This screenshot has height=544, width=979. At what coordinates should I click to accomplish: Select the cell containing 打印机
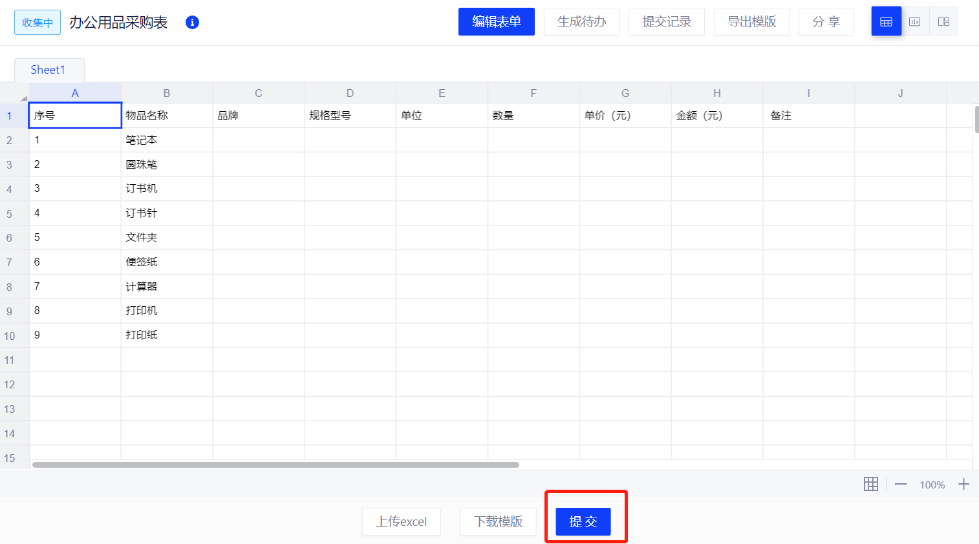pos(166,311)
